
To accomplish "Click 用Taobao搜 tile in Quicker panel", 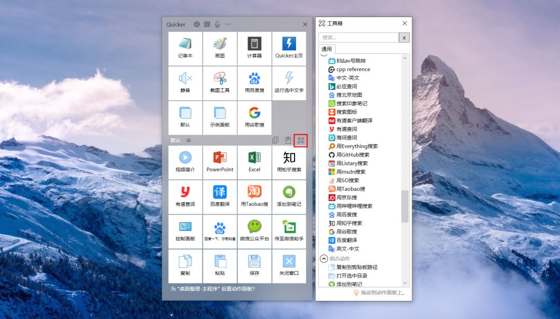I will (255, 197).
